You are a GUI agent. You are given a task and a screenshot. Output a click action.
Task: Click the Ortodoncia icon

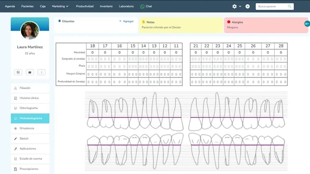pyautogui.click(x=15, y=128)
